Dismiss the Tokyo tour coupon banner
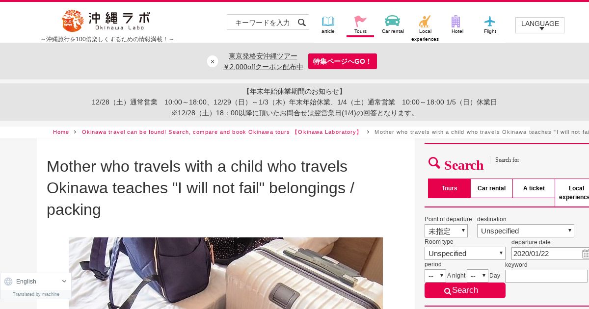The image size is (589, 309). [x=213, y=61]
